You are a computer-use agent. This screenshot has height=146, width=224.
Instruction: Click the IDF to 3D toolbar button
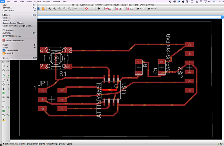(x=130, y=9)
